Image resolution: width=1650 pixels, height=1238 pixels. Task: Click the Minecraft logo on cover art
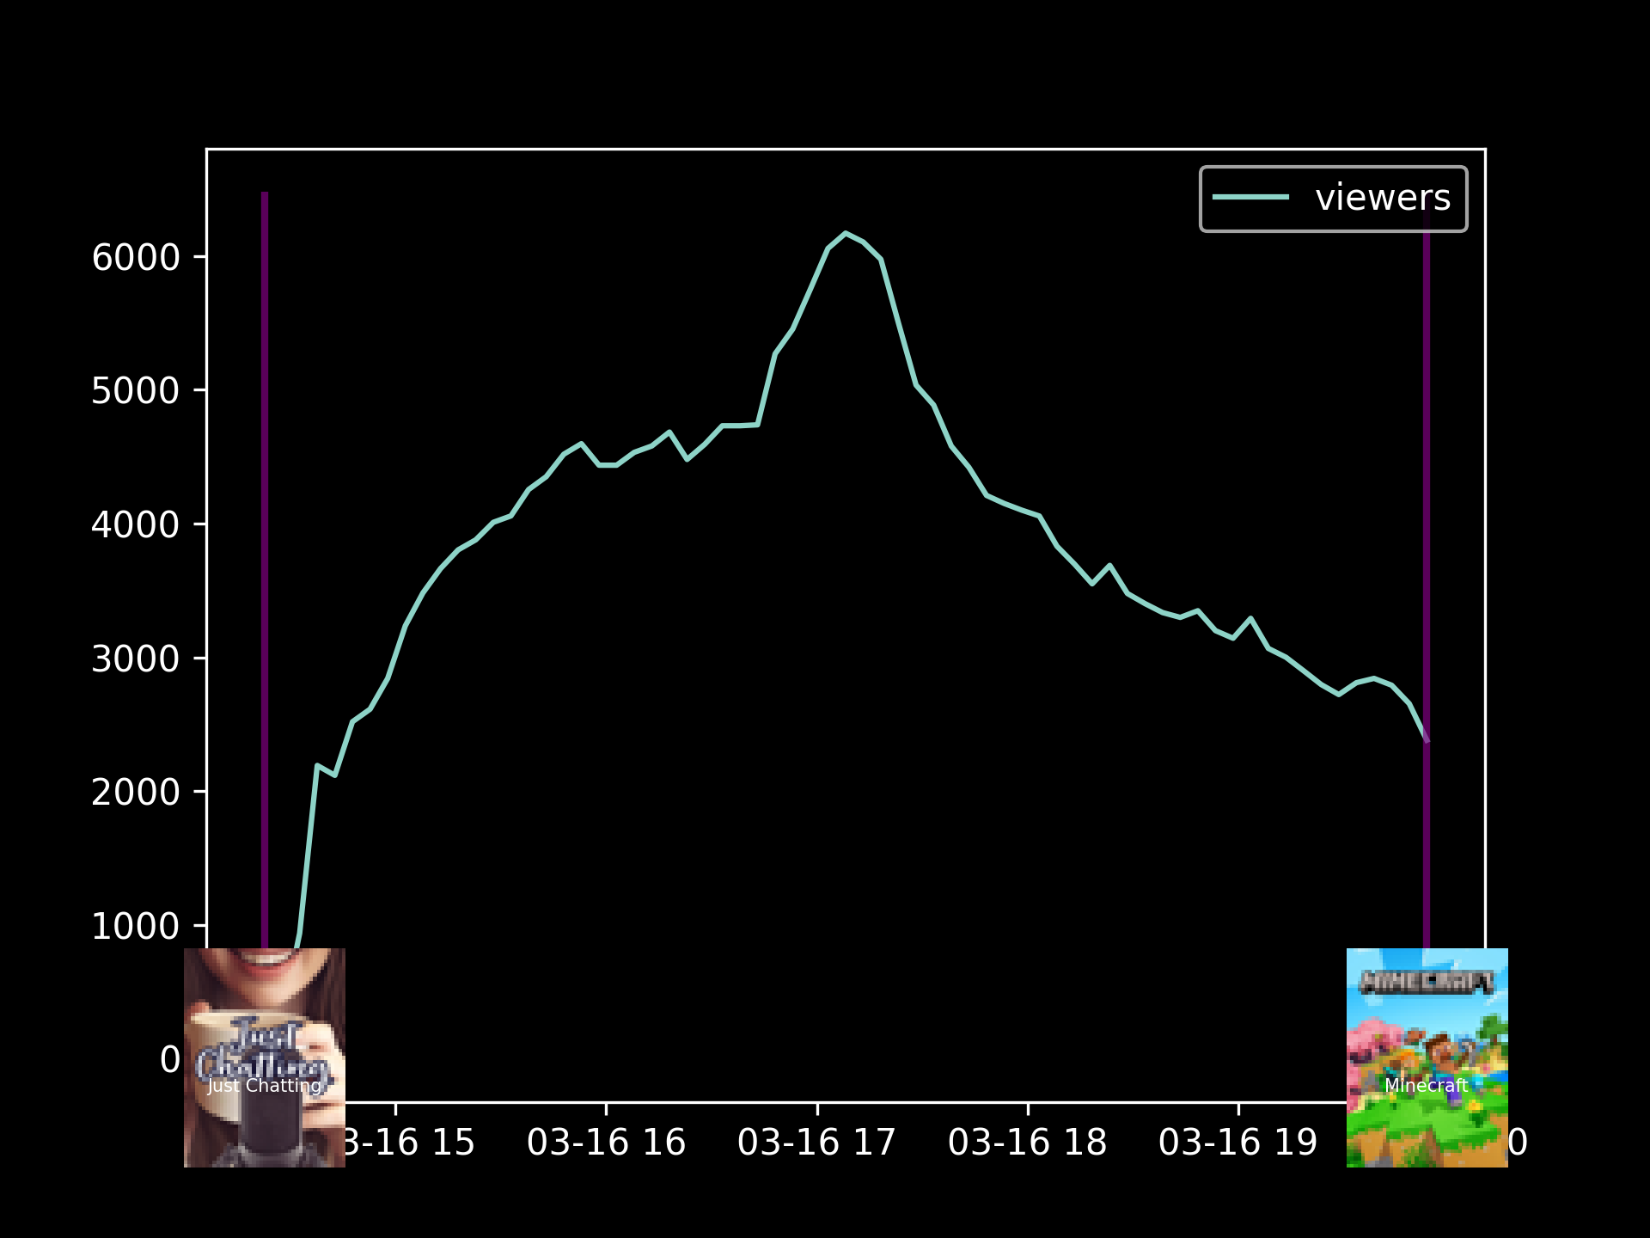click(x=1427, y=982)
